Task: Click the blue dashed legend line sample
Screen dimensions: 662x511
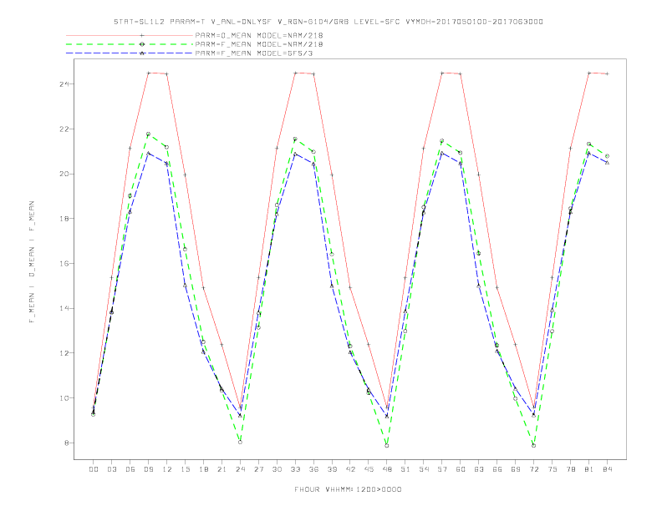Action: (130, 53)
